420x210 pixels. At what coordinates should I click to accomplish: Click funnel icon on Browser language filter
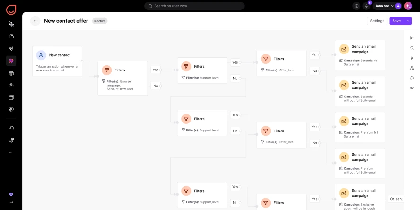click(106, 70)
